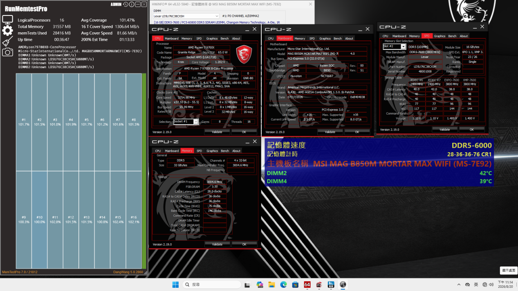518x291 pixels.
Task: Click Validate in CPU-Z Memory window
Action: point(217,244)
